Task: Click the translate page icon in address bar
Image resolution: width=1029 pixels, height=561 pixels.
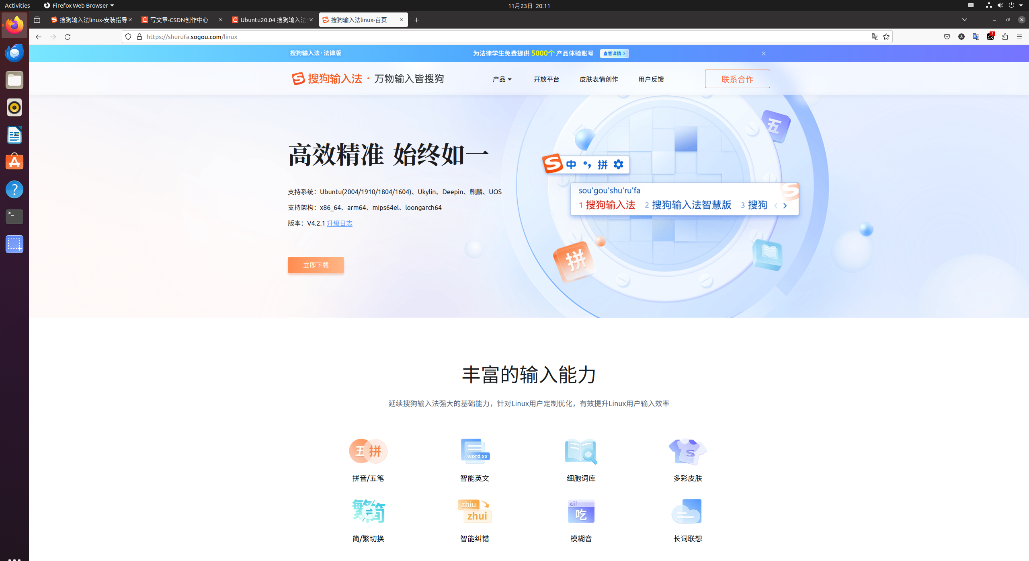Action: point(875,37)
